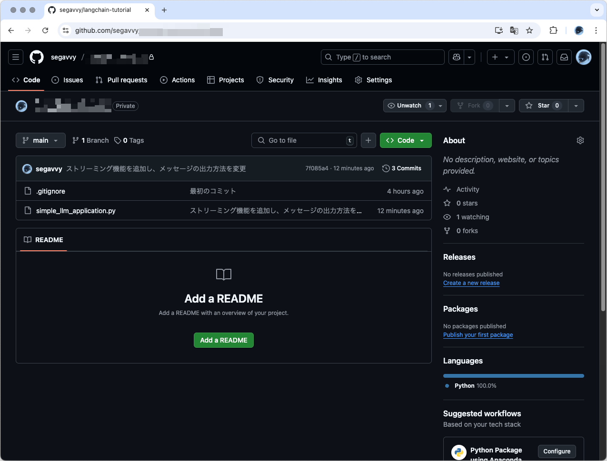
Task: Open simple_llm_application.py file
Action: [76, 211]
